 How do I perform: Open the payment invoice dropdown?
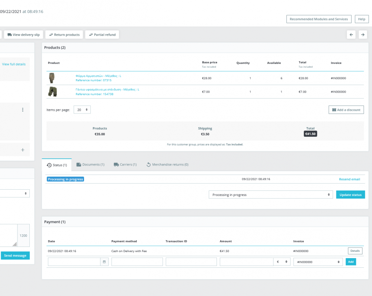coord(318,262)
